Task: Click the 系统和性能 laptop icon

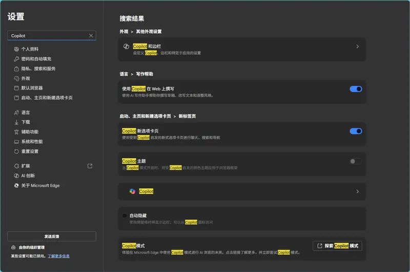Action: pos(16,142)
